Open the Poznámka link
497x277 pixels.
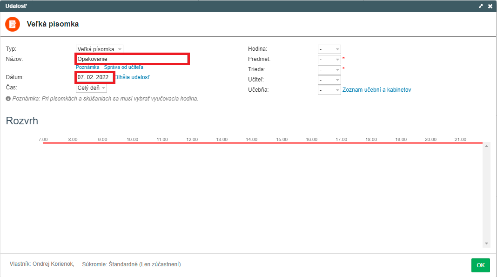[x=87, y=67]
